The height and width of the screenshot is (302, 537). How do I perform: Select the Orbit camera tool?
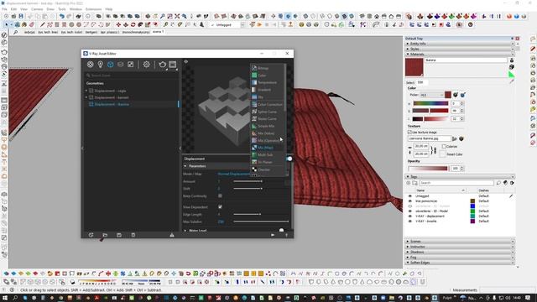pyautogui.click(x=148, y=16)
